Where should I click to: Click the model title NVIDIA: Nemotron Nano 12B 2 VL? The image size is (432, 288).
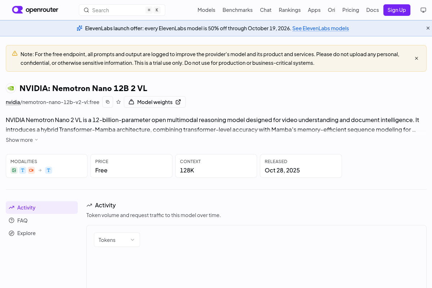tap(83, 88)
